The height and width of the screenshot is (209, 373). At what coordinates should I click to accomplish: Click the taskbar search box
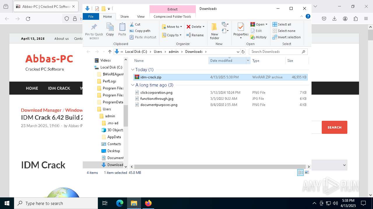(x=56, y=203)
